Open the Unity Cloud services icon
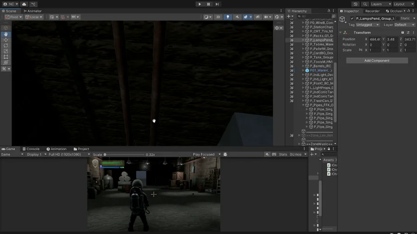 click(x=24, y=4)
